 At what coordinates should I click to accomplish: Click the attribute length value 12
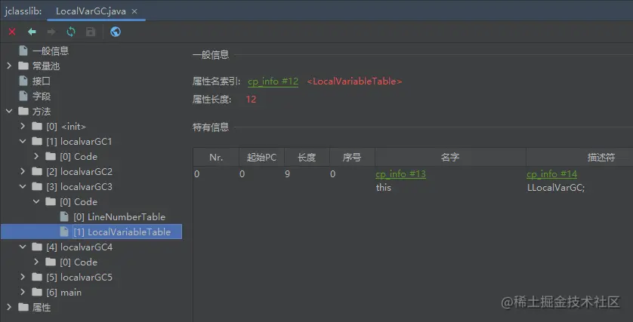pos(251,99)
